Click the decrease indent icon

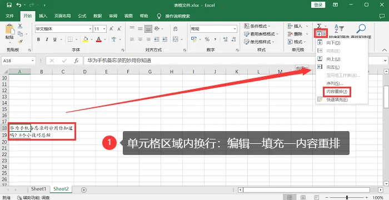pyautogui.click(x=157, y=39)
